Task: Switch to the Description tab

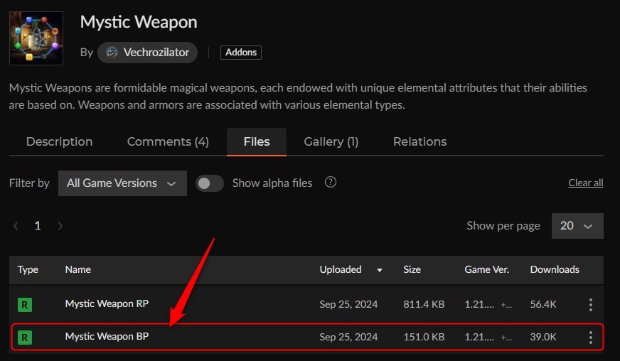Action: [59, 141]
